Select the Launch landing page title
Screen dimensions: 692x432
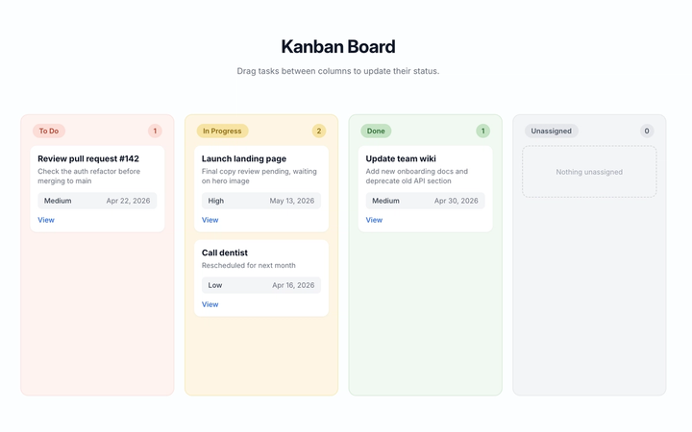pos(244,158)
